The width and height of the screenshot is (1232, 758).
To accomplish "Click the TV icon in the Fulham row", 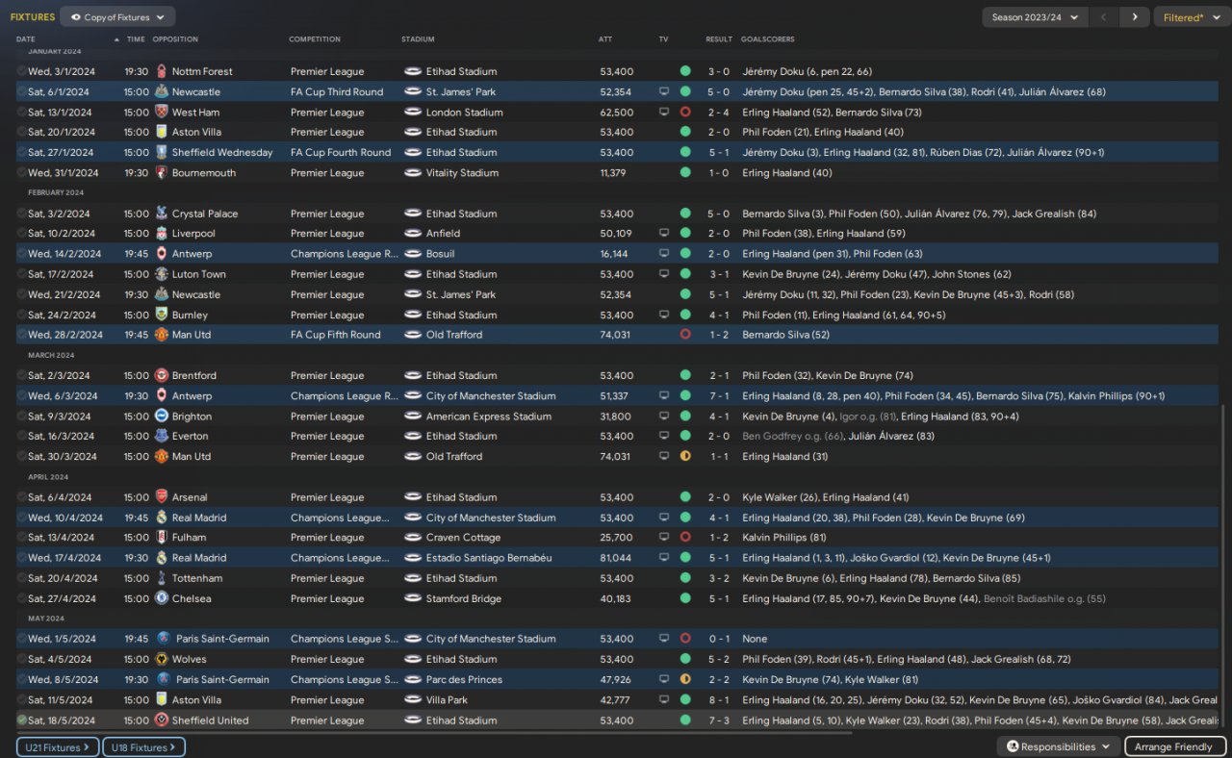I will click(x=663, y=538).
